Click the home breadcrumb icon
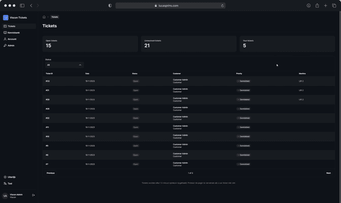 [44, 17]
